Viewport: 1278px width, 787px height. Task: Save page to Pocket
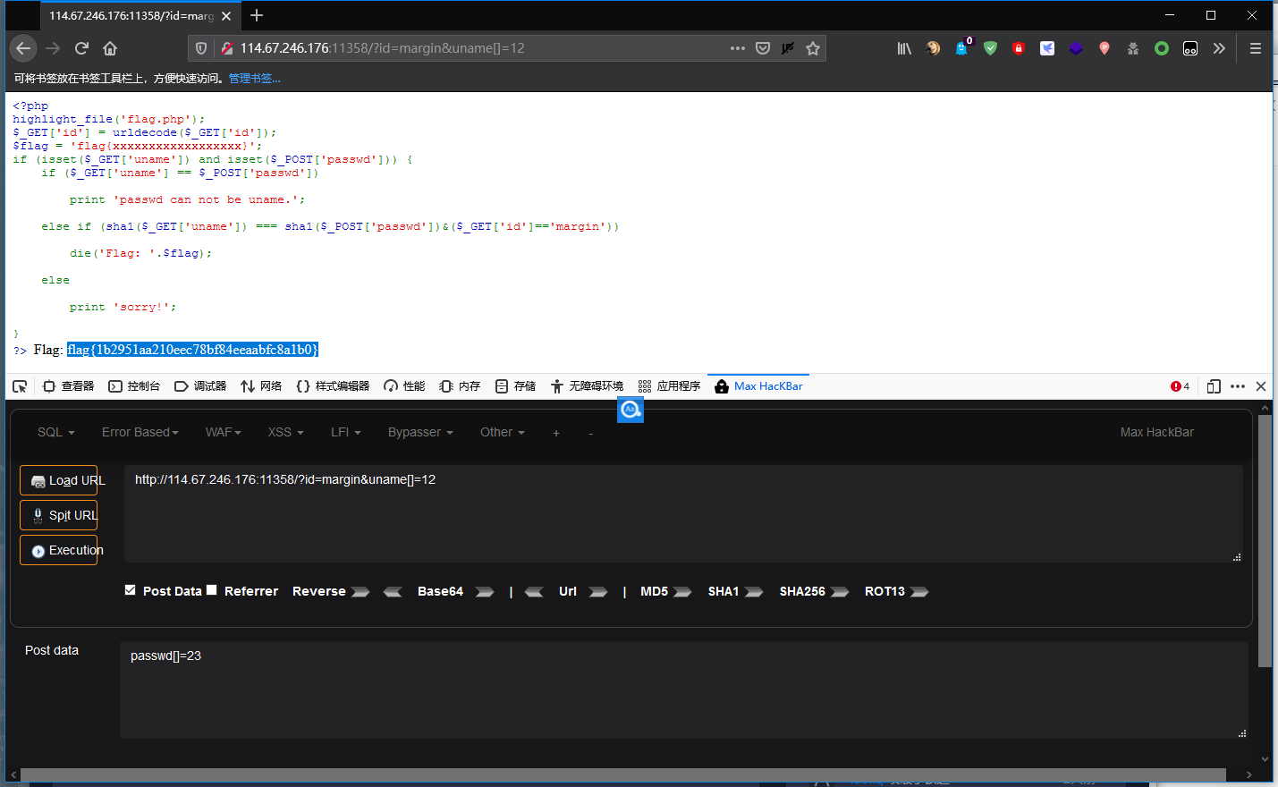pyautogui.click(x=763, y=48)
